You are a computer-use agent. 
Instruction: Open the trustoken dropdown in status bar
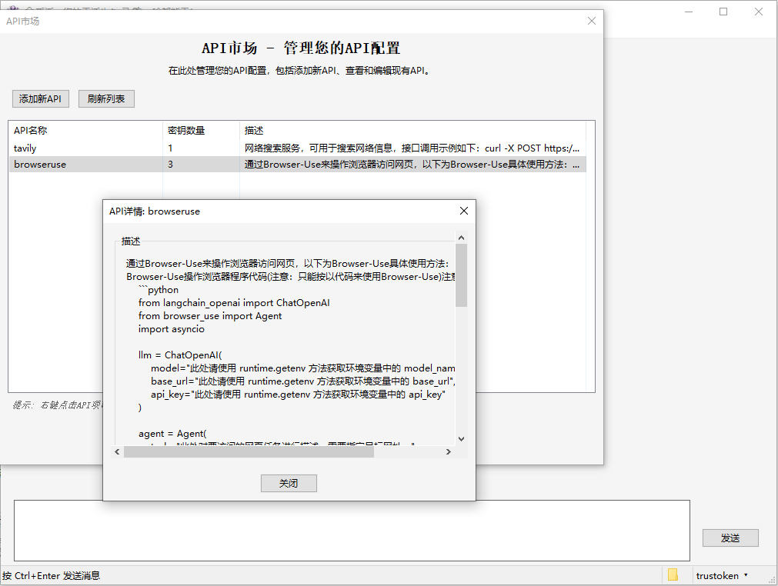click(721, 575)
